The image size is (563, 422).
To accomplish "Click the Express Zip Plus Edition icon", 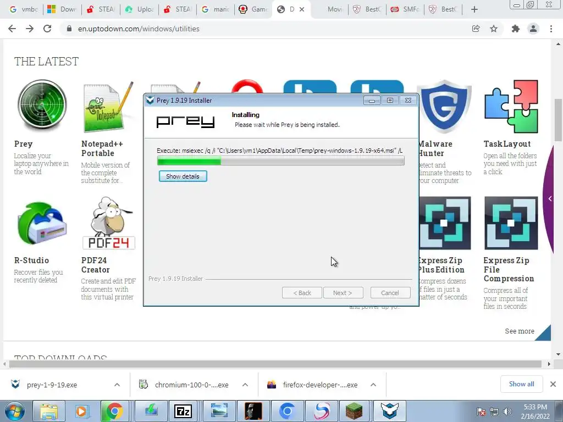I will click(445, 223).
